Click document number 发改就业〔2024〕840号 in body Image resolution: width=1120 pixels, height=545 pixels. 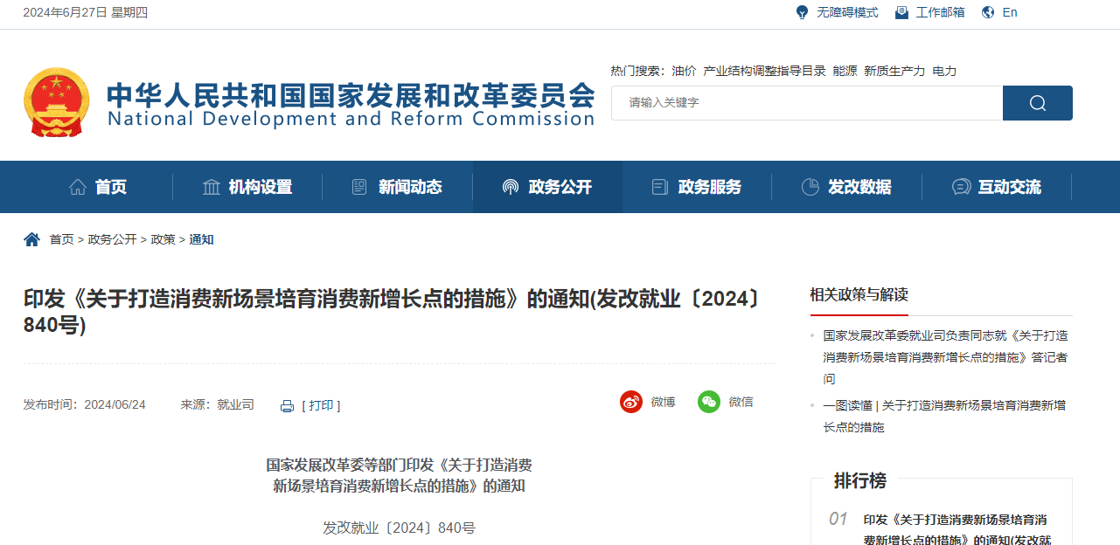tap(399, 528)
